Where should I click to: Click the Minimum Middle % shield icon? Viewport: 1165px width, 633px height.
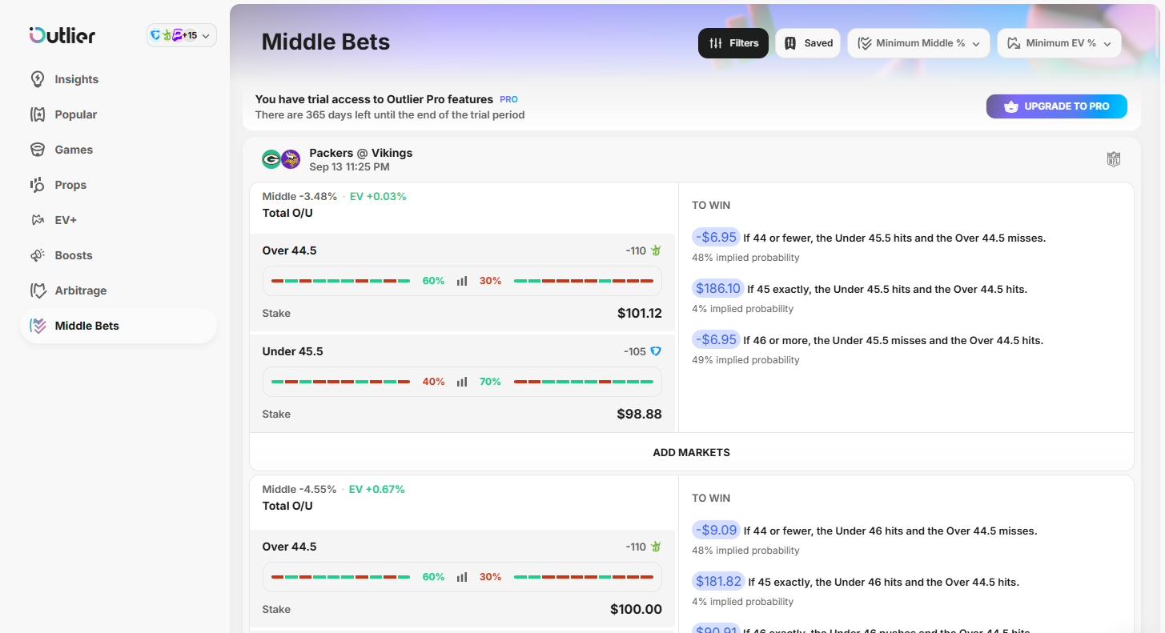pos(865,43)
